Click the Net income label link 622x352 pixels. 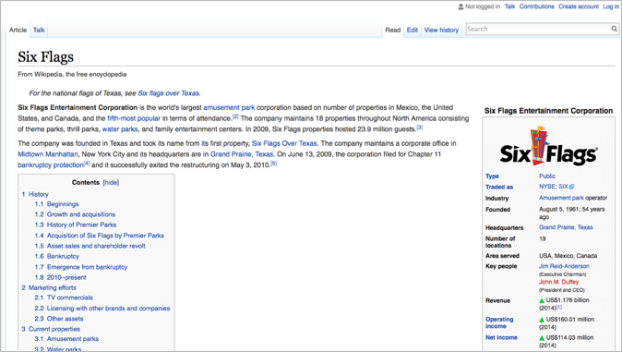(x=501, y=338)
